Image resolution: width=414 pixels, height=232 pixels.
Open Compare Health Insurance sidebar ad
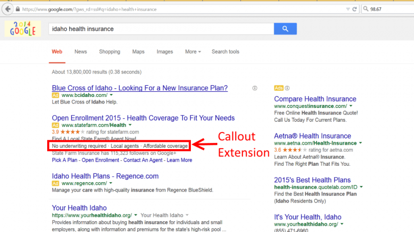(x=315, y=99)
